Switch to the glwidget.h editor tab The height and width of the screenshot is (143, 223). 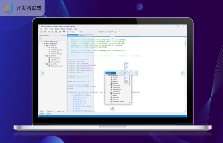pyautogui.click(x=82, y=35)
